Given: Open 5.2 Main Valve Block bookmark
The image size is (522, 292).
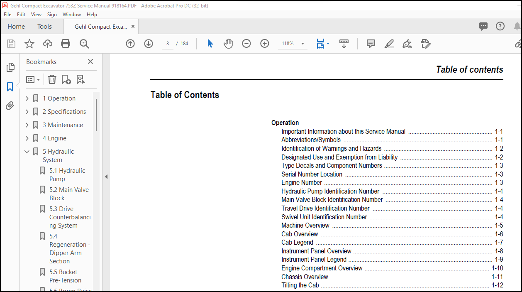Looking at the screenshot, I should pyautogui.click(x=69, y=194).
